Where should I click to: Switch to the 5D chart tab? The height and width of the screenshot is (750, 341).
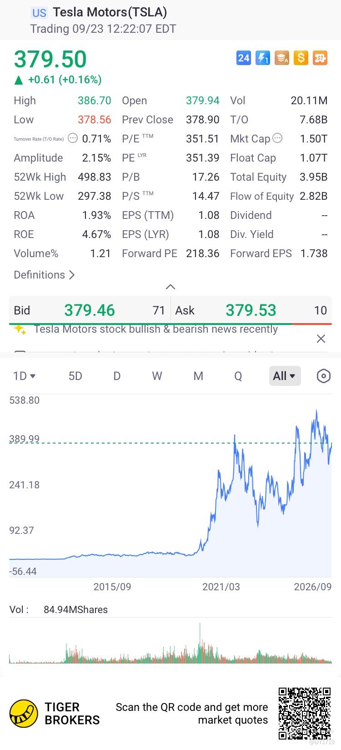[x=75, y=376]
